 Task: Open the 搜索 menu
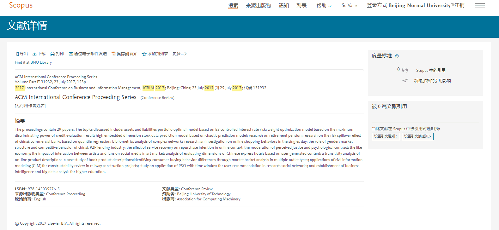click(233, 6)
